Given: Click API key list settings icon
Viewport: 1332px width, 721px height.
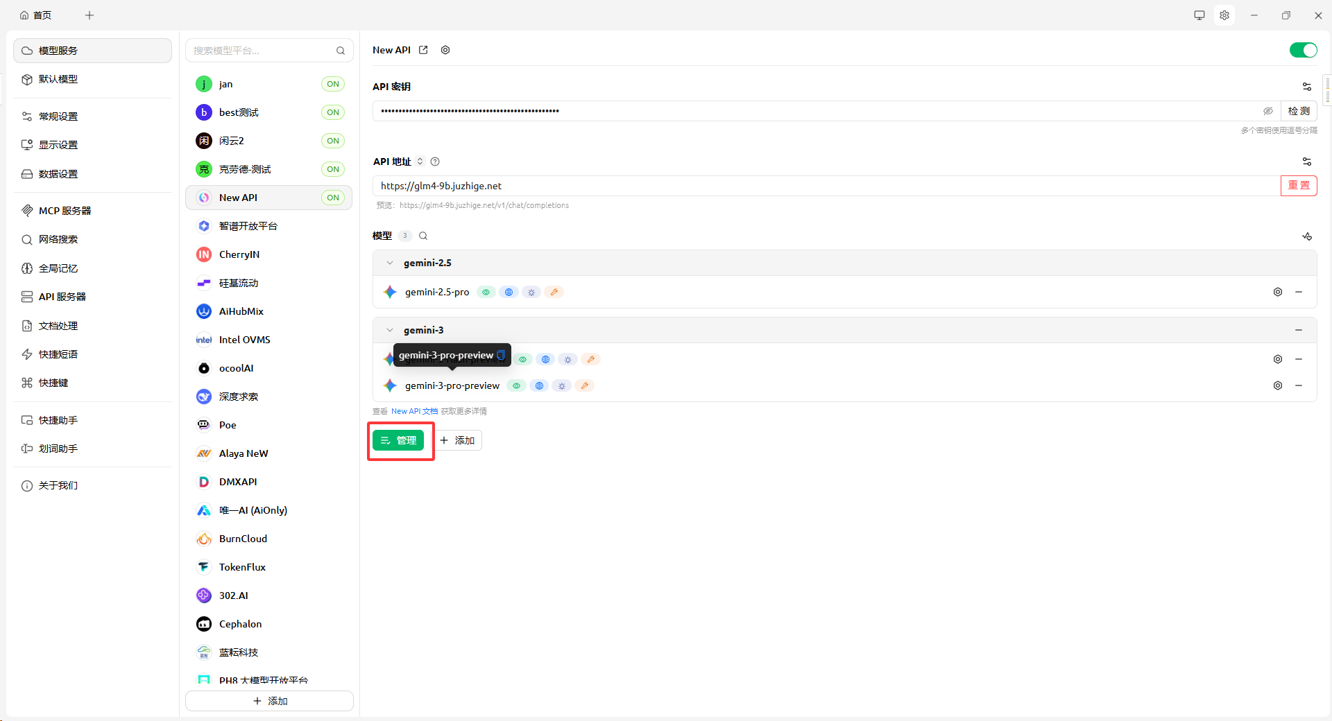Looking at the screenshot, I should tap(1306, 87).
